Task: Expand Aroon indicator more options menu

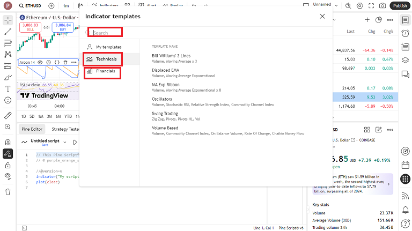Action: pos(73,62)
